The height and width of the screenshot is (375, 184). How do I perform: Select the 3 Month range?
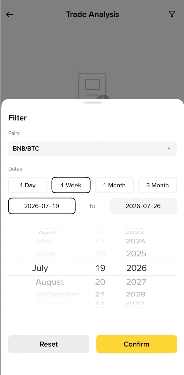pos(158,185)
